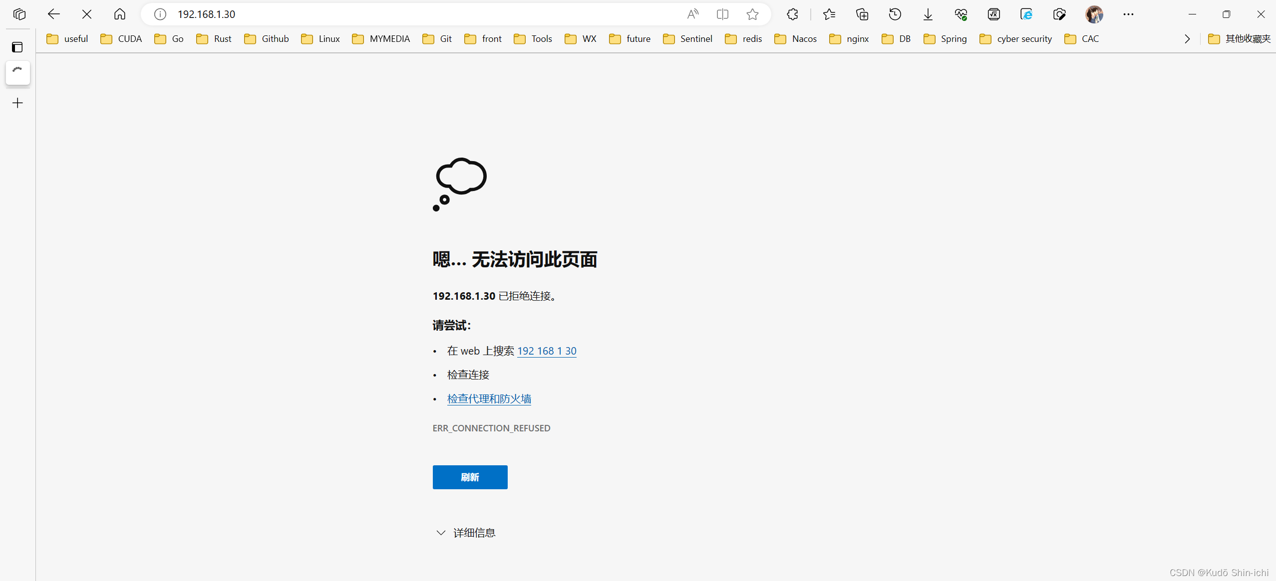The height and width of the screenshot is (581, 1276).
Task: Open the Git bookmark folder
Action: [x=437, y=39]
